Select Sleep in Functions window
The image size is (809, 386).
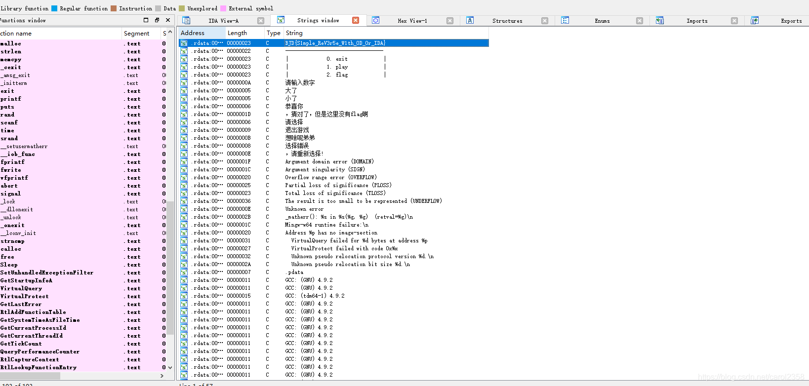83,265
